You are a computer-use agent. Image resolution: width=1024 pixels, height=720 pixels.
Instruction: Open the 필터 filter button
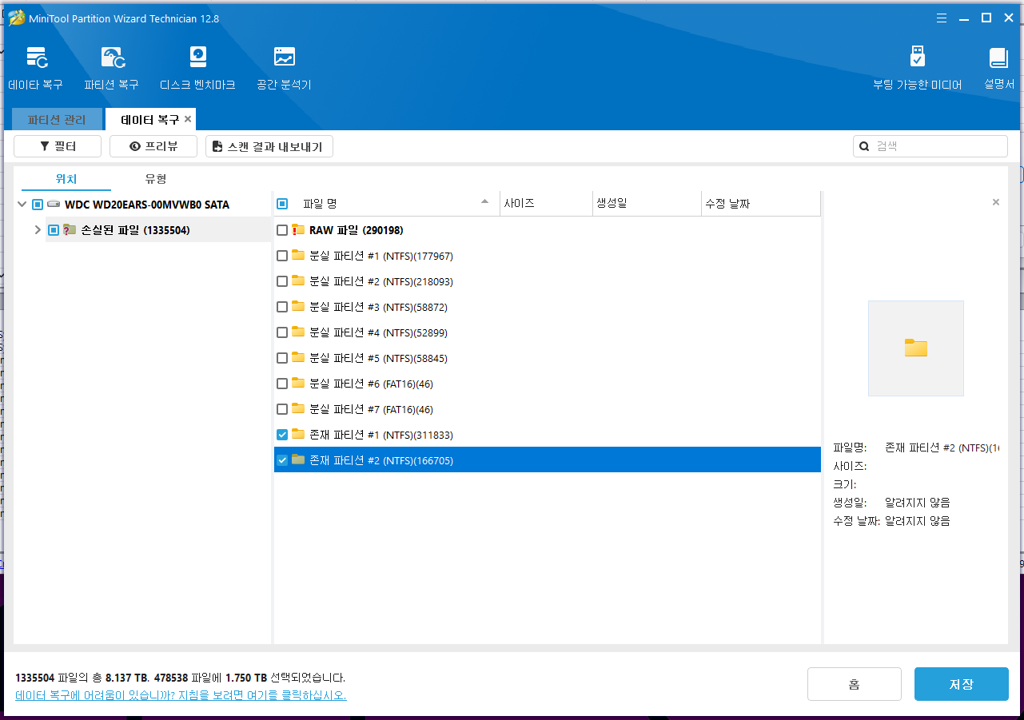(x=58, y=146)
